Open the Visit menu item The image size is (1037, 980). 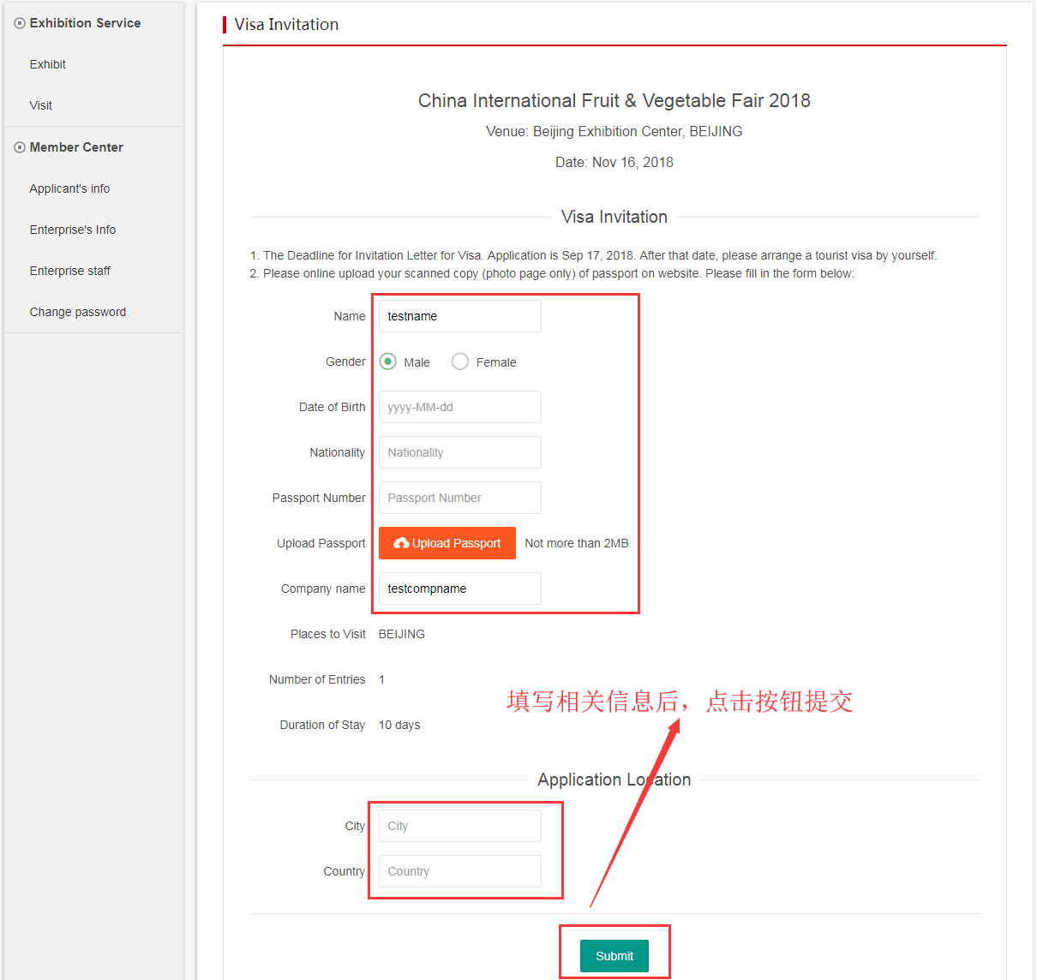pyautogui.click(x=41, y=105)
